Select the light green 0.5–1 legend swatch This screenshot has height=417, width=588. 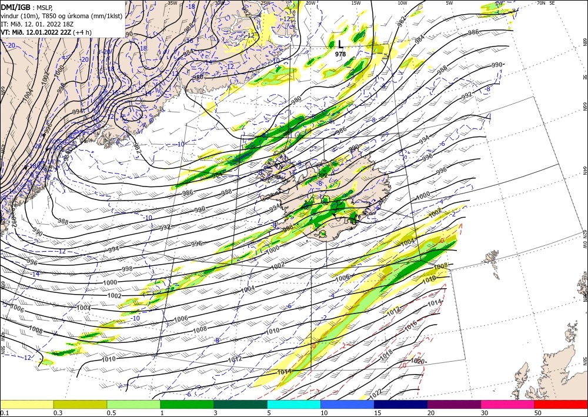click(133, 404)
